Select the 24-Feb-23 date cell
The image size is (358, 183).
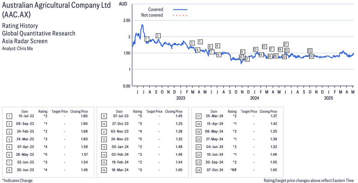25,131
